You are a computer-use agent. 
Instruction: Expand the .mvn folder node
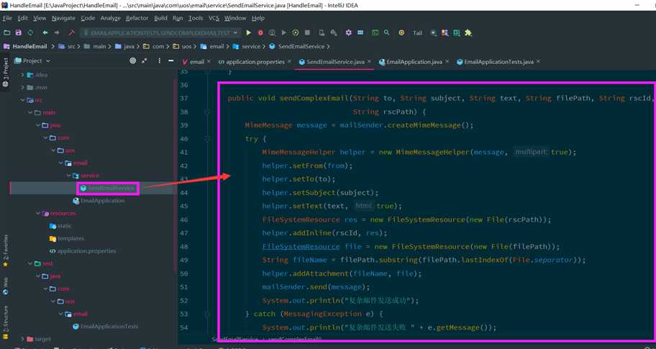22,87
